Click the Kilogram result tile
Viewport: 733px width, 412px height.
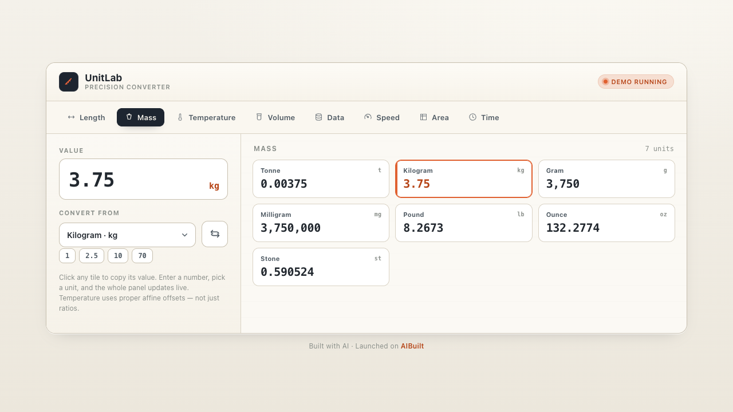[x=464, y=179]
